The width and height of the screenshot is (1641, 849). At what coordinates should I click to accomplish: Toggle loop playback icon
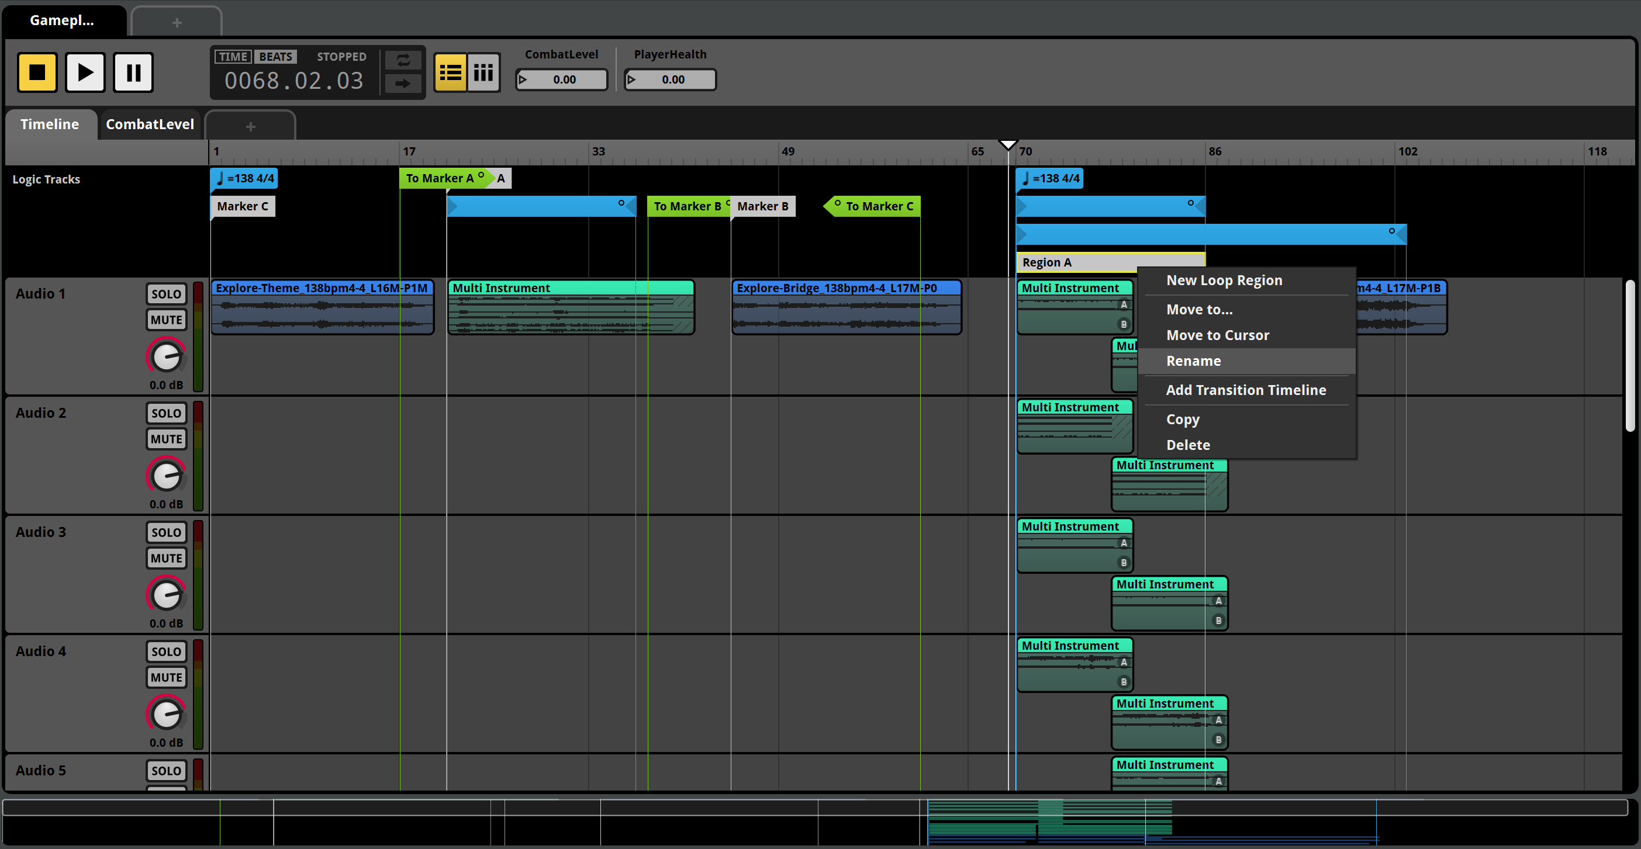(x=403, y=61)
